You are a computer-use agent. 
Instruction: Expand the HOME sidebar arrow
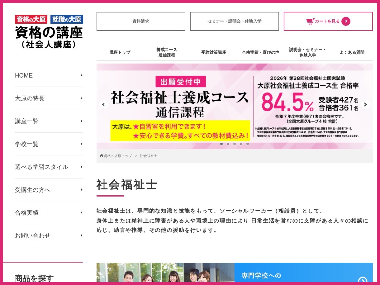click(81, 75)
